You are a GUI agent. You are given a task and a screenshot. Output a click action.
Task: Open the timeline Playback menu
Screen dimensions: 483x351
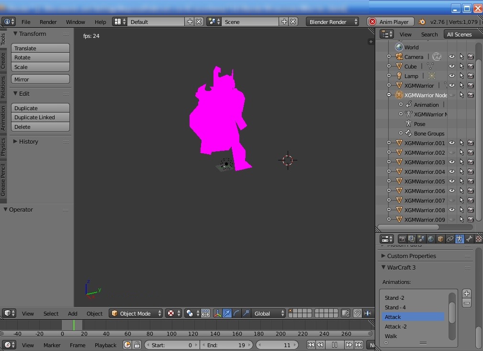(x=105, y=345)
